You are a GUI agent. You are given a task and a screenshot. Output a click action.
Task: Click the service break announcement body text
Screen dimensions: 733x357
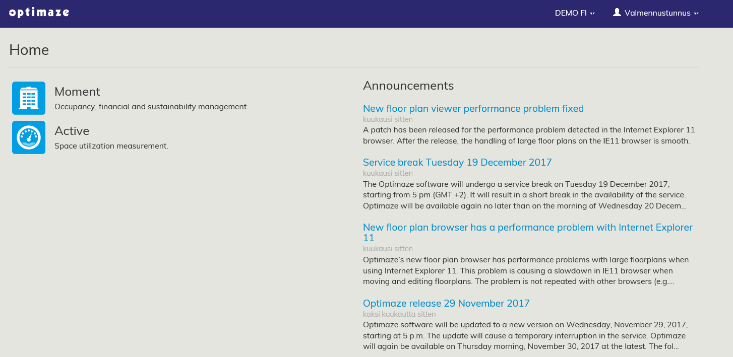pos(524,195)
